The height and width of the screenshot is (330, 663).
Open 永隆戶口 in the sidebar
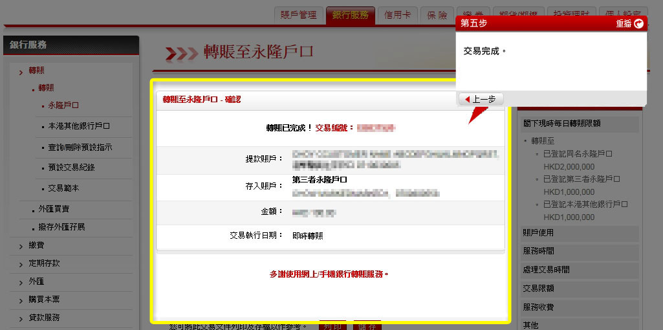(63, 105)
